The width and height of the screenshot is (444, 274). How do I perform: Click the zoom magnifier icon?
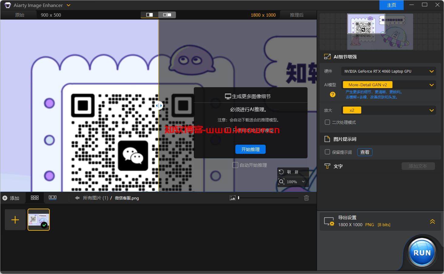tap(281, 182)
